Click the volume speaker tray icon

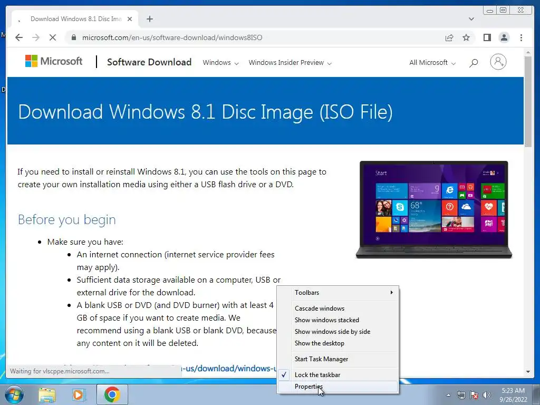(486, 395)
